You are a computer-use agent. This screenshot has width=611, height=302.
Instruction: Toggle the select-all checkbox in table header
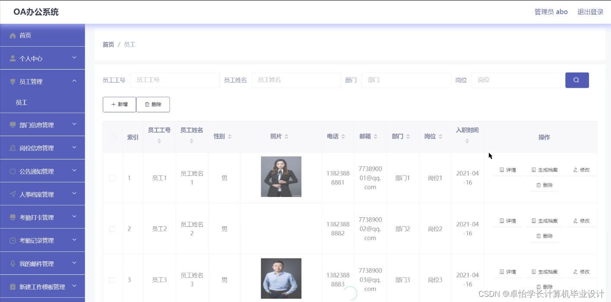pyautogui.click(x=112, y=137)
